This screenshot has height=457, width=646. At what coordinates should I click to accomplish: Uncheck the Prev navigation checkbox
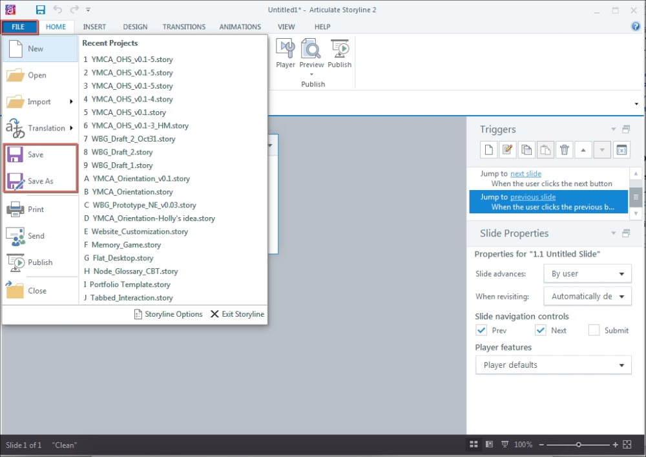(481, 330)
